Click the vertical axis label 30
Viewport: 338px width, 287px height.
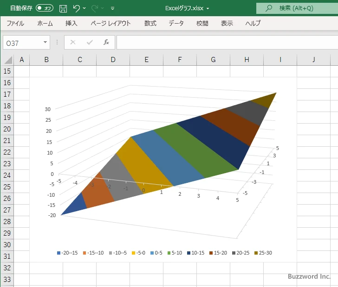(48, 109)
